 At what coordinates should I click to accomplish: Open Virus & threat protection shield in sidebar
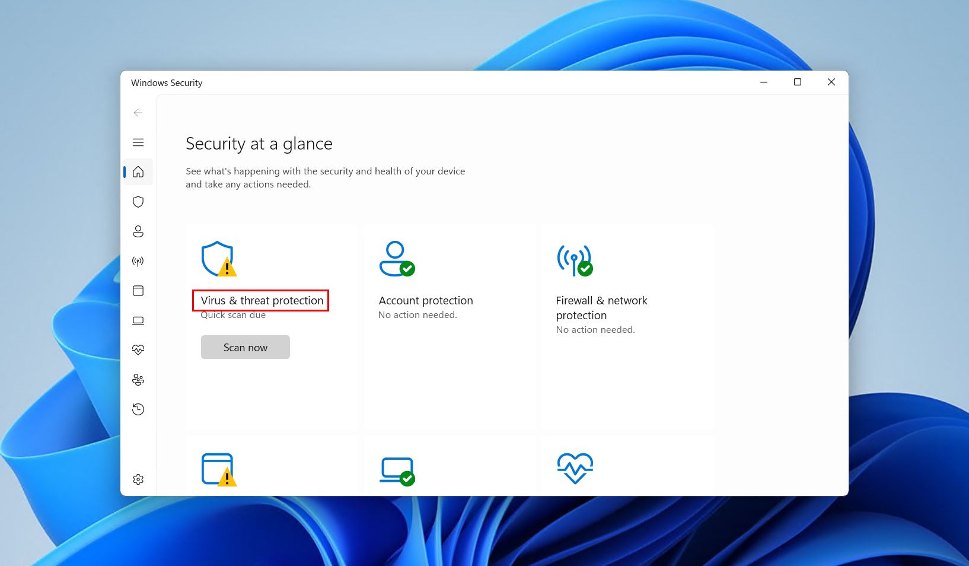(138, 202)
